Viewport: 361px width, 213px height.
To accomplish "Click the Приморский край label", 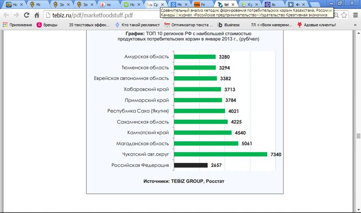I will (x=147, y=100).
